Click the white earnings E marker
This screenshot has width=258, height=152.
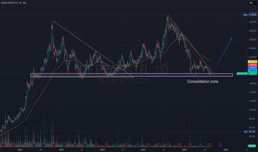tap(25, 145)
